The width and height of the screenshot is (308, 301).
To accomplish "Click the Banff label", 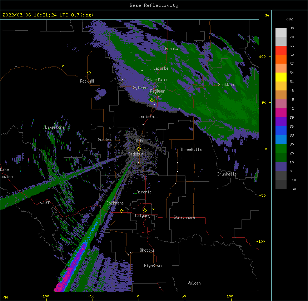I will pyautogui.click(x=44, y=203).
